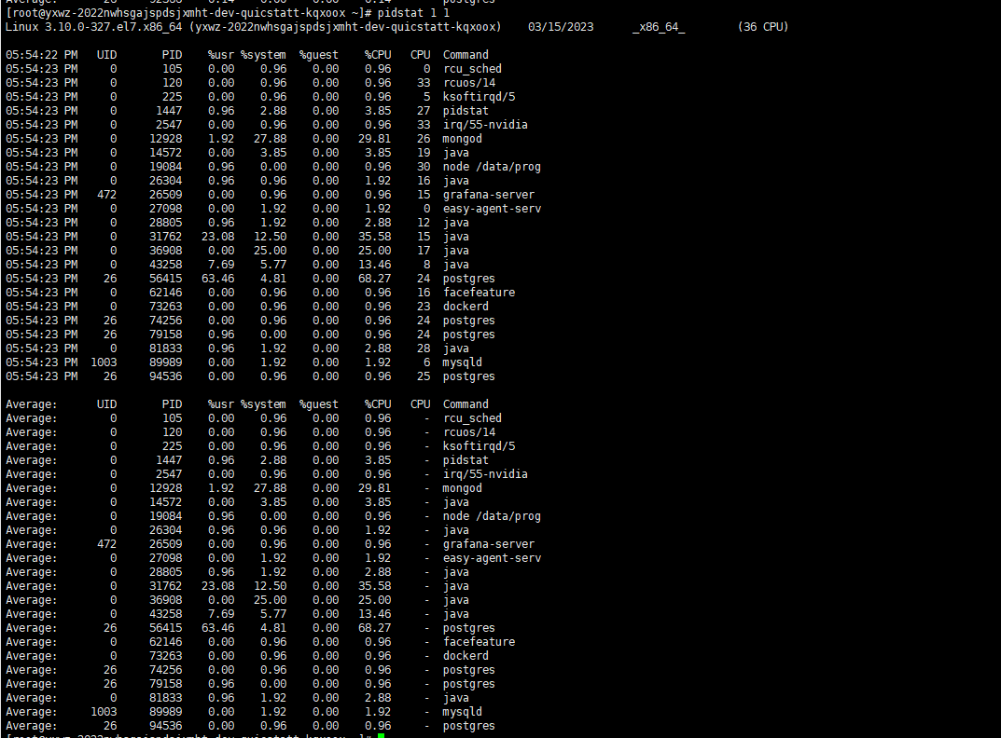Click PID "27098" in the 05:54:23 PM row
1001x738 pixels.
[165, 209]
